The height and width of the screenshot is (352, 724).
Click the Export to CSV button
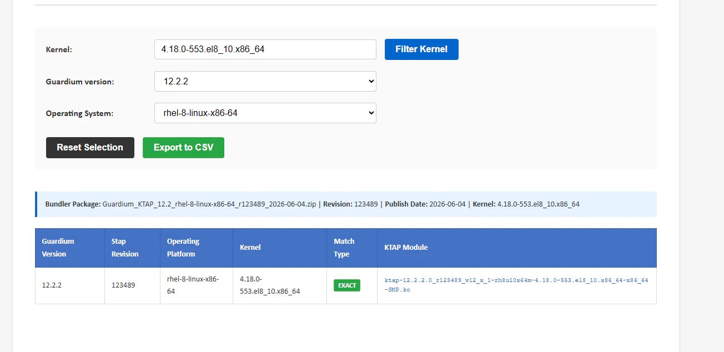click(x=183, y=148)
